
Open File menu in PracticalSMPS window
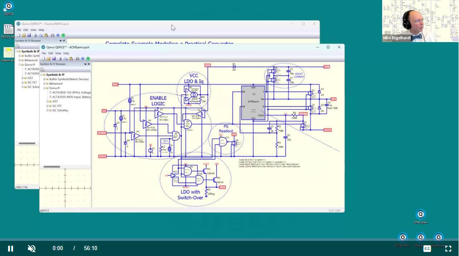(19, 30)
